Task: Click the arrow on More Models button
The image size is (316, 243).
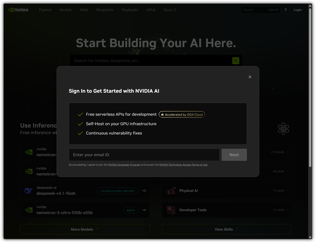Action: point(97,229)
